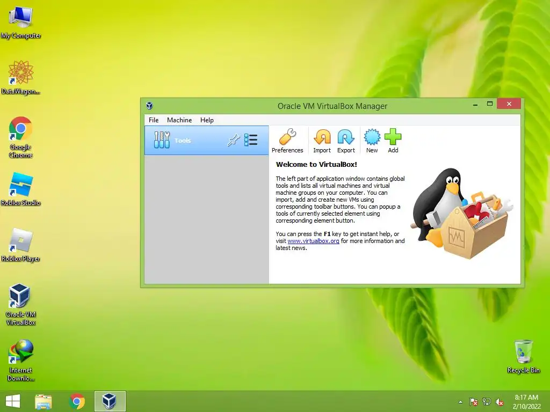Create a New virtual machine
Viewport: 550px width, 412px height.
coord(372,141)
